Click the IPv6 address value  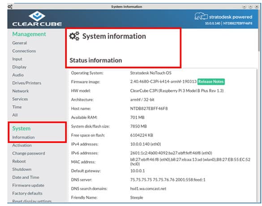point(171,153)
